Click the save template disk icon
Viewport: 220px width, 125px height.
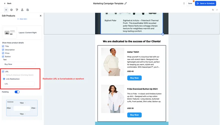pyautogui.click(x=28, y=10)
